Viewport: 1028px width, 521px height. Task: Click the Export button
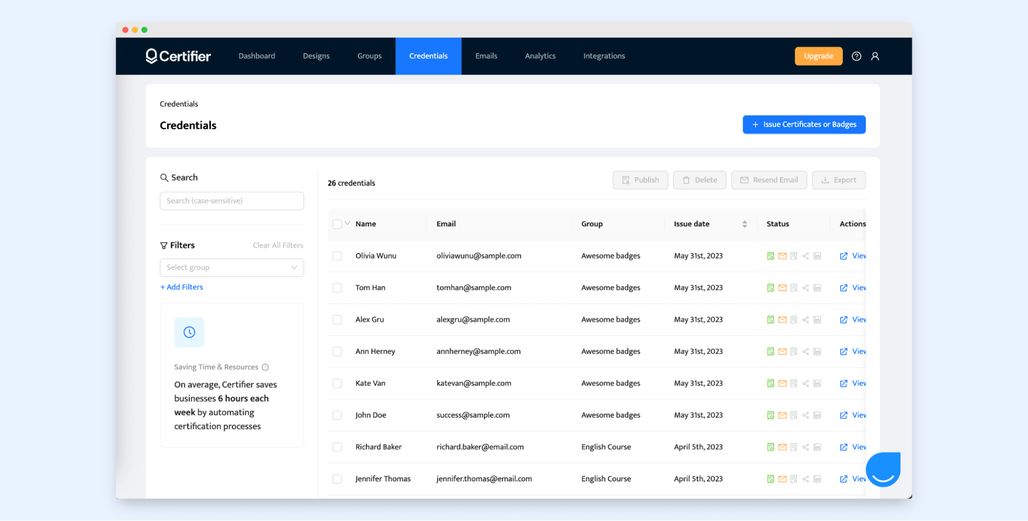click(838, 180)
